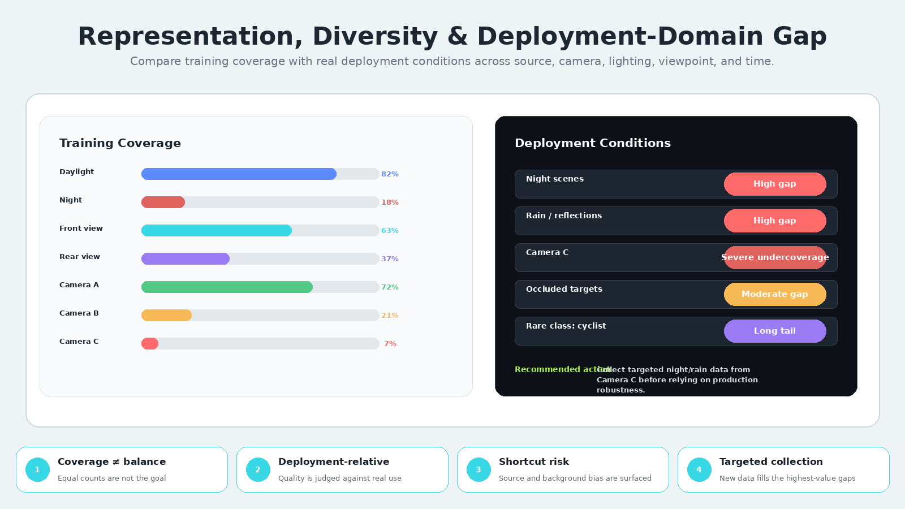Click the '18%' Night value
Image resolution: width=905 pixels, height=509 pixels.
pos(390,202)
